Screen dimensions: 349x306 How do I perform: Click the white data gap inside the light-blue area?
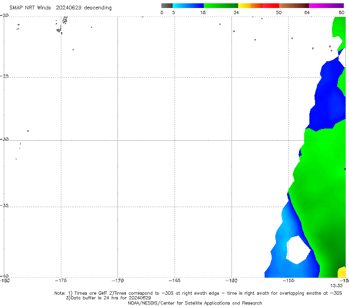click(x=298, y=250)
